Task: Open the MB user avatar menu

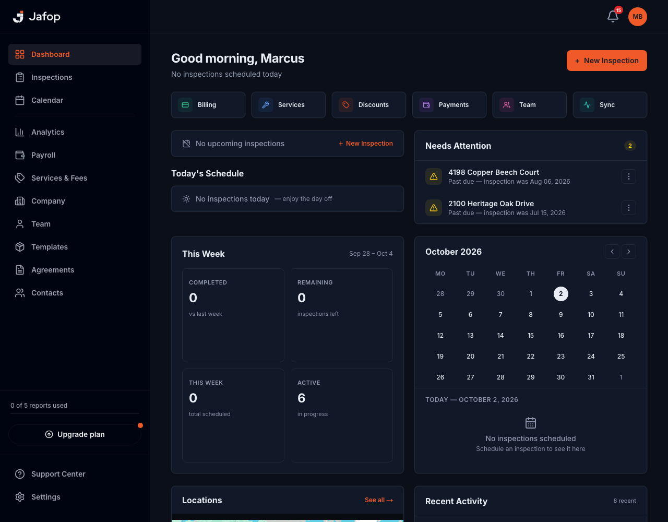Action: tap(638, 17)
